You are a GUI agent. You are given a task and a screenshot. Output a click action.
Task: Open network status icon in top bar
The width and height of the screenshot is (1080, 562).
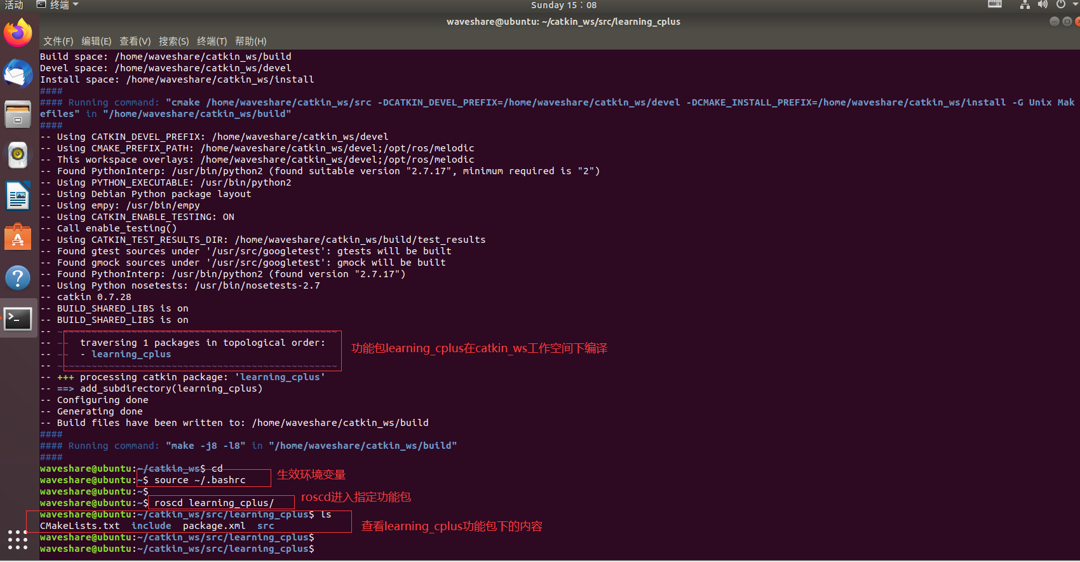pos(1025,5)
